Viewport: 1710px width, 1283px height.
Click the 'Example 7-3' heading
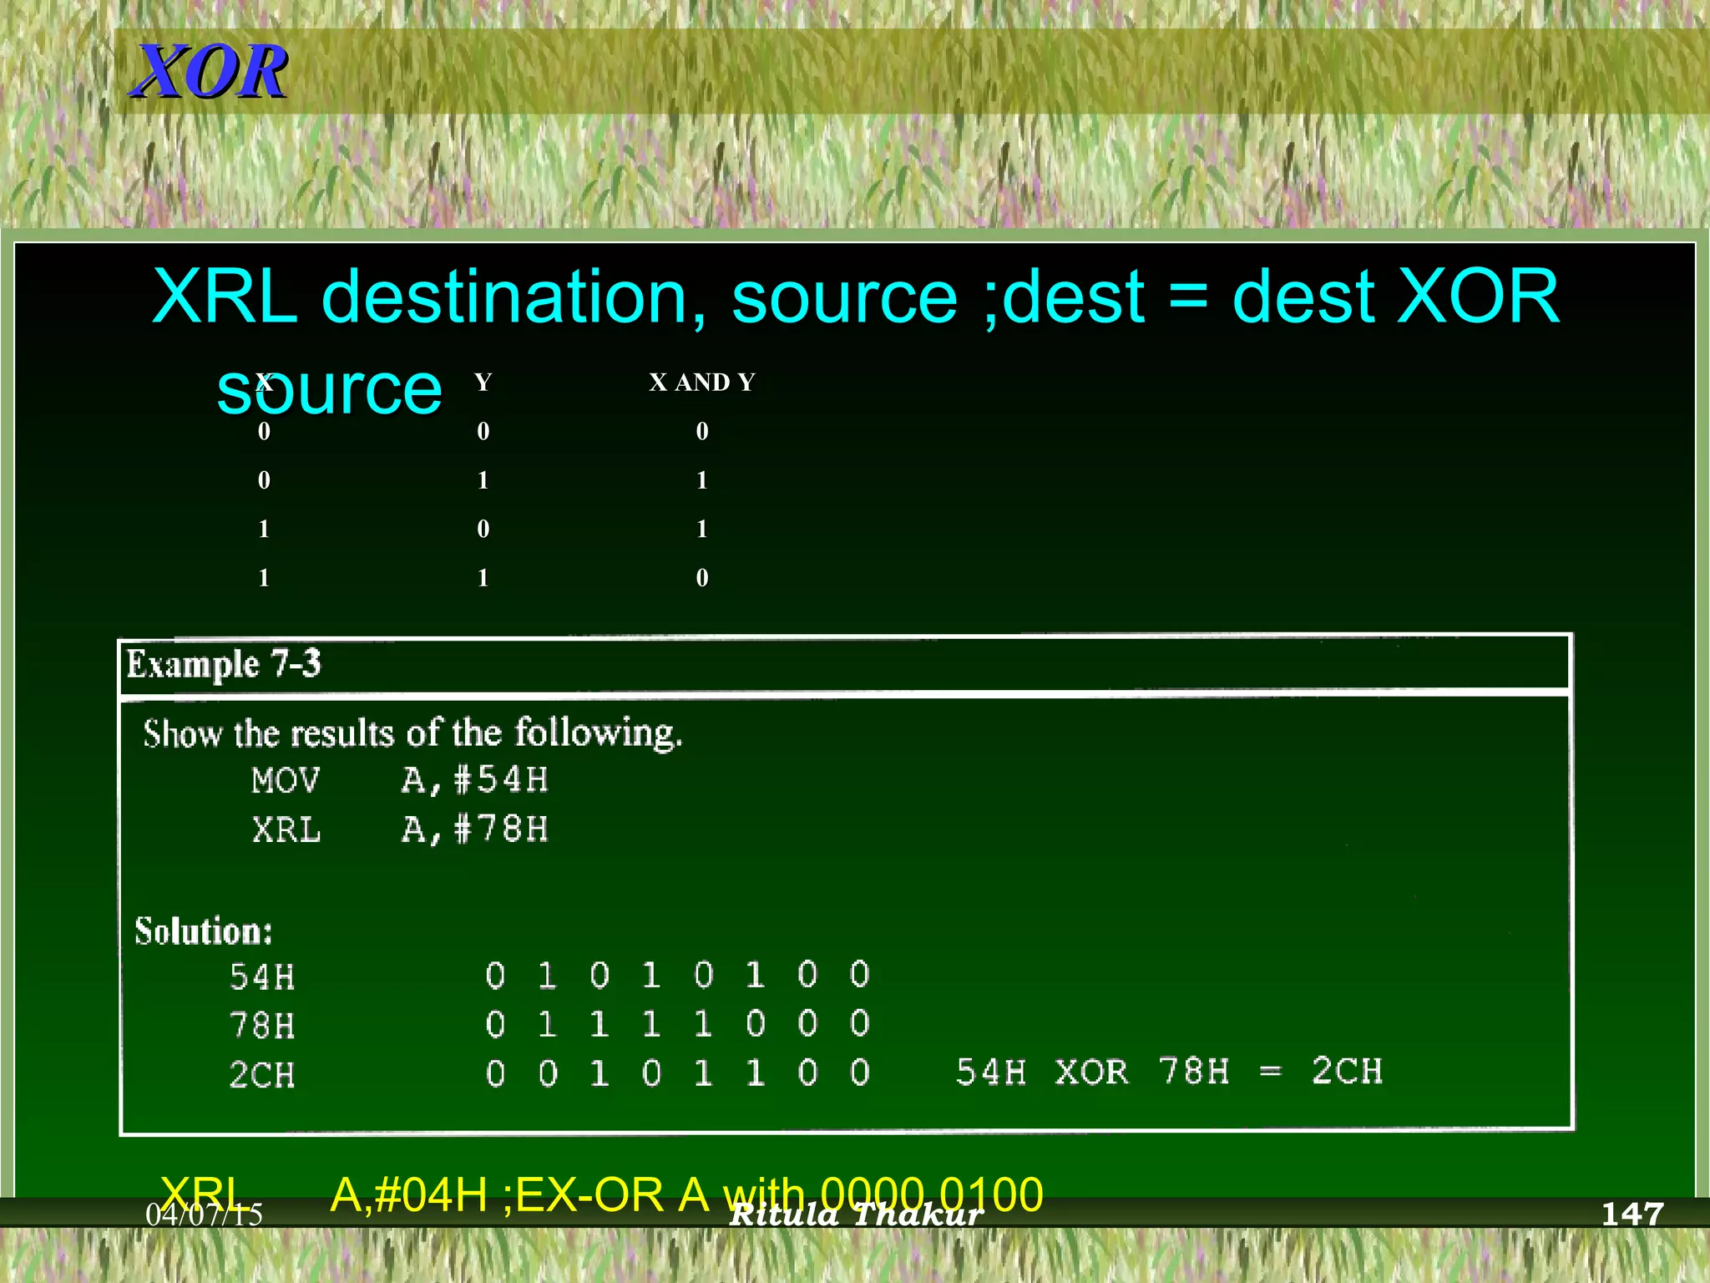224,665
